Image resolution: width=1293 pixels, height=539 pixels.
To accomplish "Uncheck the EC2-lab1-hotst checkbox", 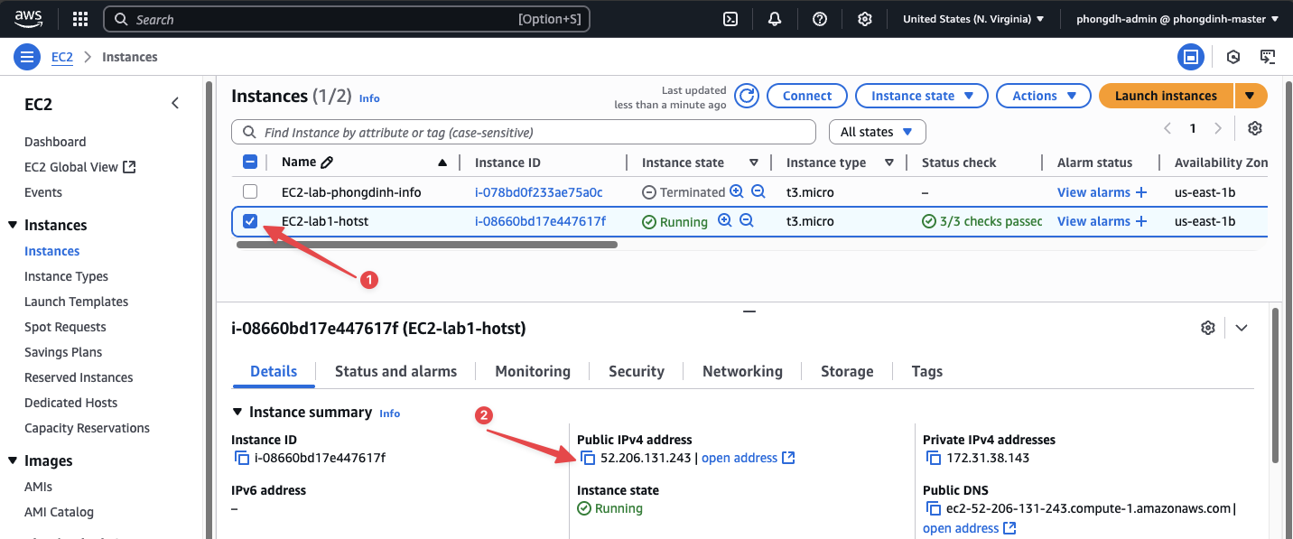I will 250,220.
